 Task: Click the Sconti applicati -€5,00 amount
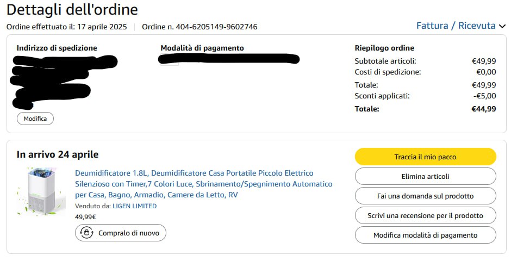click(485, 96)
